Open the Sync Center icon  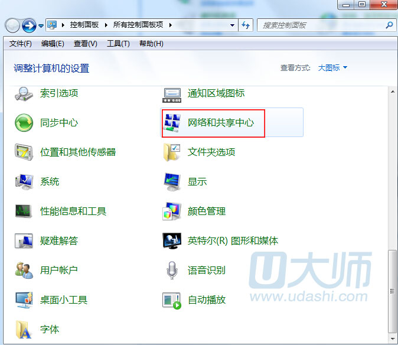[24, 122]
